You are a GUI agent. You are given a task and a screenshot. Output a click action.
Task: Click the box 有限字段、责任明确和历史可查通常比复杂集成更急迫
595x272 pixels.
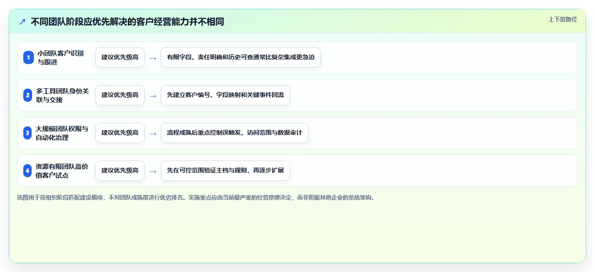[x=241, y=57]
